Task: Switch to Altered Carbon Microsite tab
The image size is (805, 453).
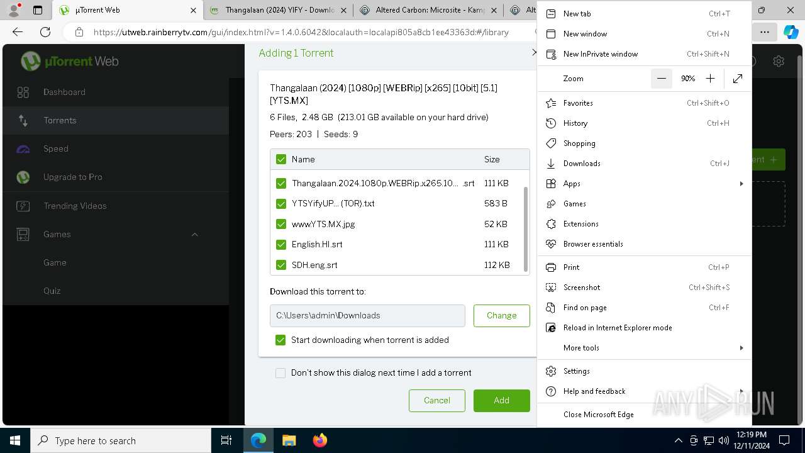Action: pyautogui.click(x=429, y=10)
